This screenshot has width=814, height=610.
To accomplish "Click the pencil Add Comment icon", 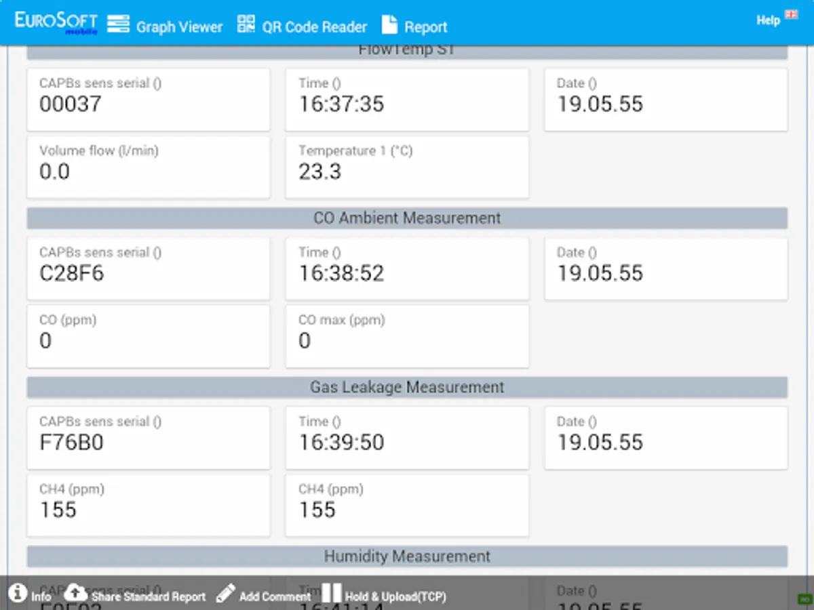I will pos(226,594).
